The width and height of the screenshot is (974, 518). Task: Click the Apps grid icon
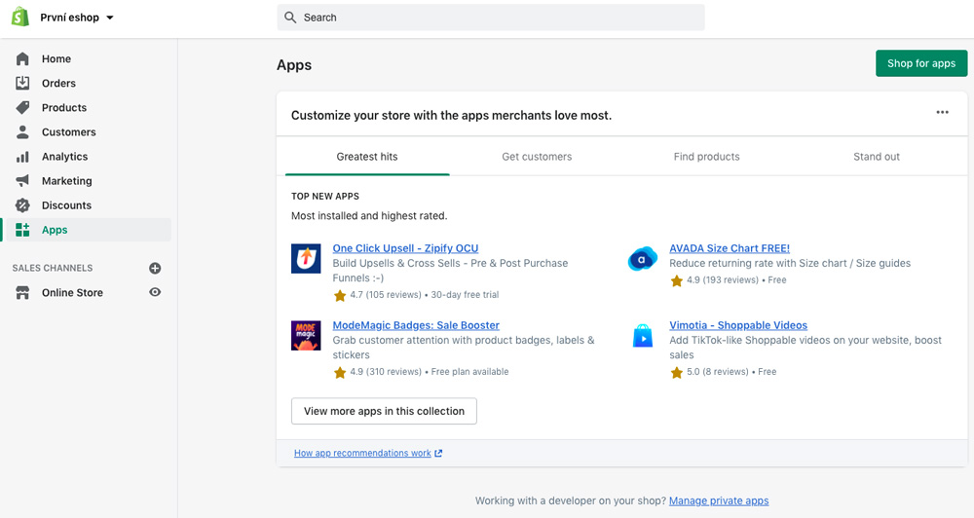coord(22,230)
